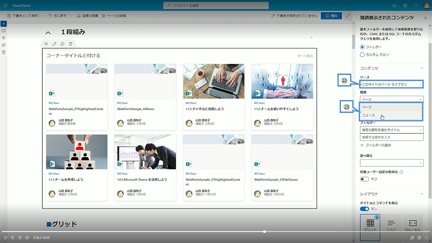Click 元に戻す undo button

(x=57, y=16)
